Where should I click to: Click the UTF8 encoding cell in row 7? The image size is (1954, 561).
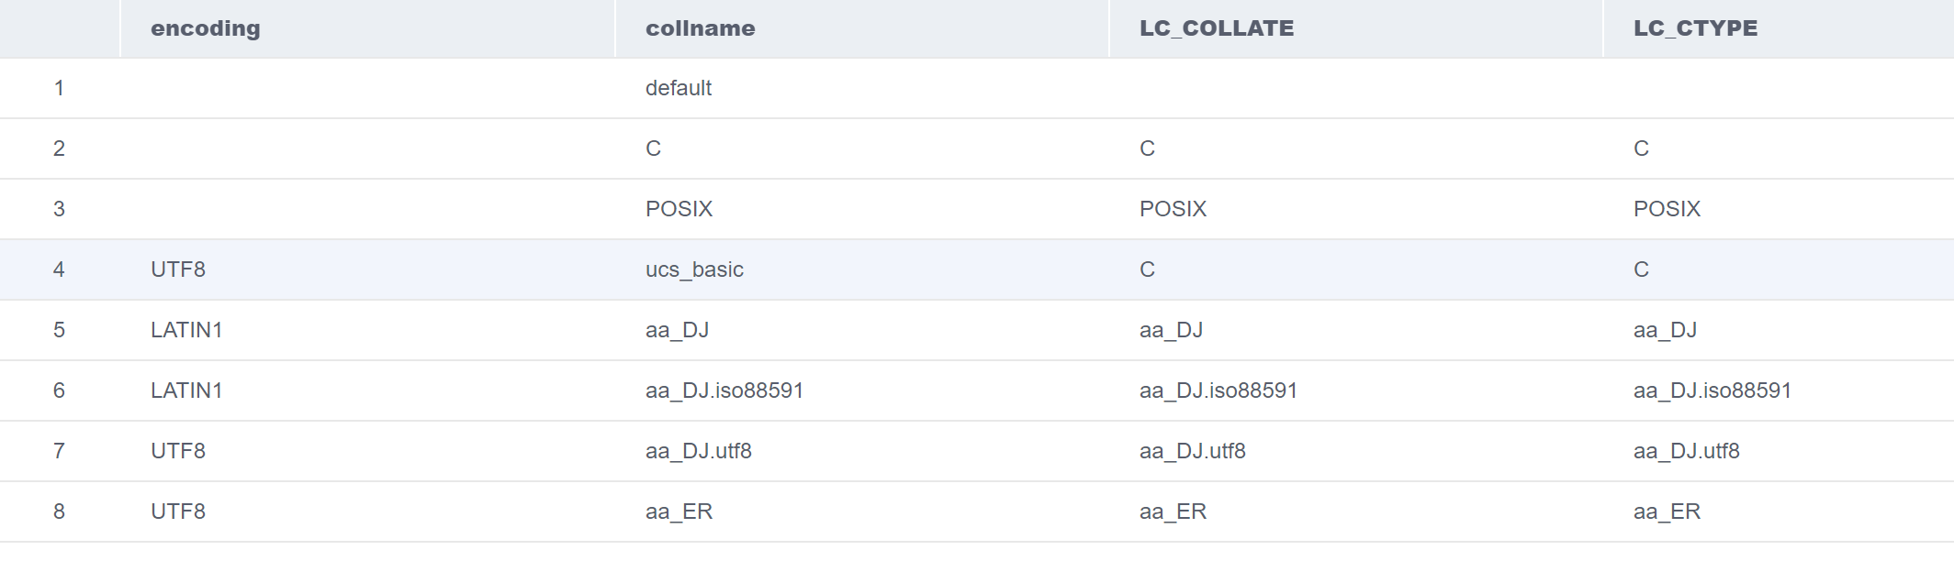pyautogui.click(x=178, y=451)
